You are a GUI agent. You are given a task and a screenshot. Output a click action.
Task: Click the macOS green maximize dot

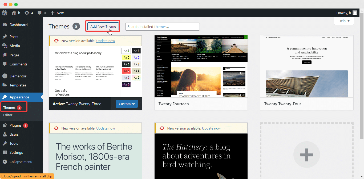(16, 4)
